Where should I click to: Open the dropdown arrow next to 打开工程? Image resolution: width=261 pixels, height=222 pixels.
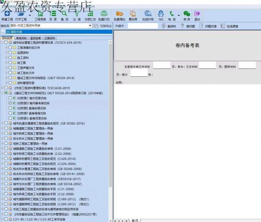(30, 16)
